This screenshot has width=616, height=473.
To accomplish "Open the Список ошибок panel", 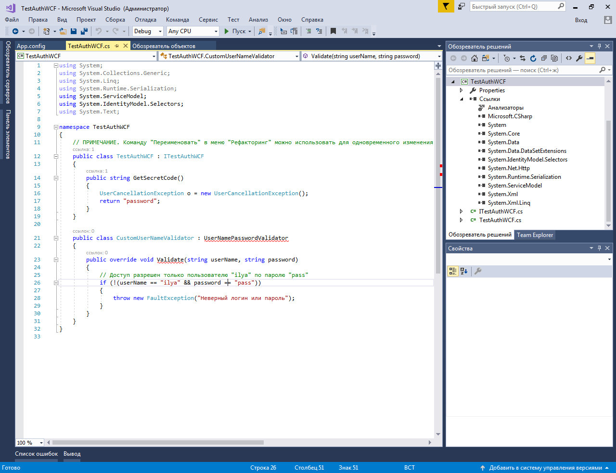I will (x=37, y=454).
